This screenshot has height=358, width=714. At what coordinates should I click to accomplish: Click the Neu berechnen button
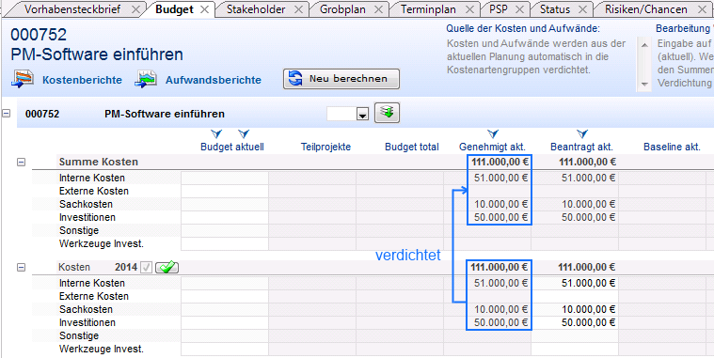click(x=341, y=79)
